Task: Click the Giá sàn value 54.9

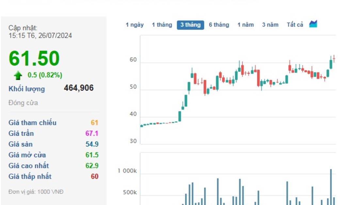Action: tap(92, 144)
